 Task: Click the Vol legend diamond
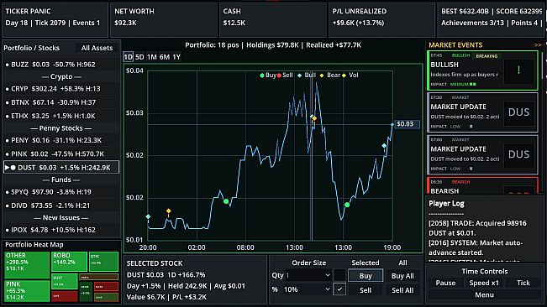pyautogui.click(x=344, y=75)
